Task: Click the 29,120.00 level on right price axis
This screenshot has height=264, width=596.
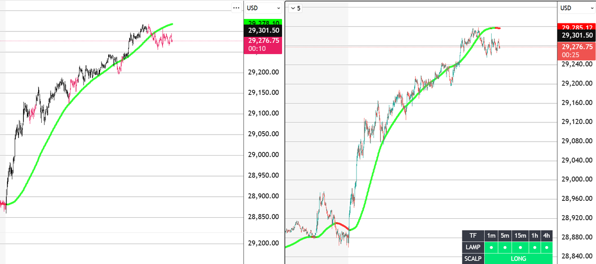Action: click(577, 122)
